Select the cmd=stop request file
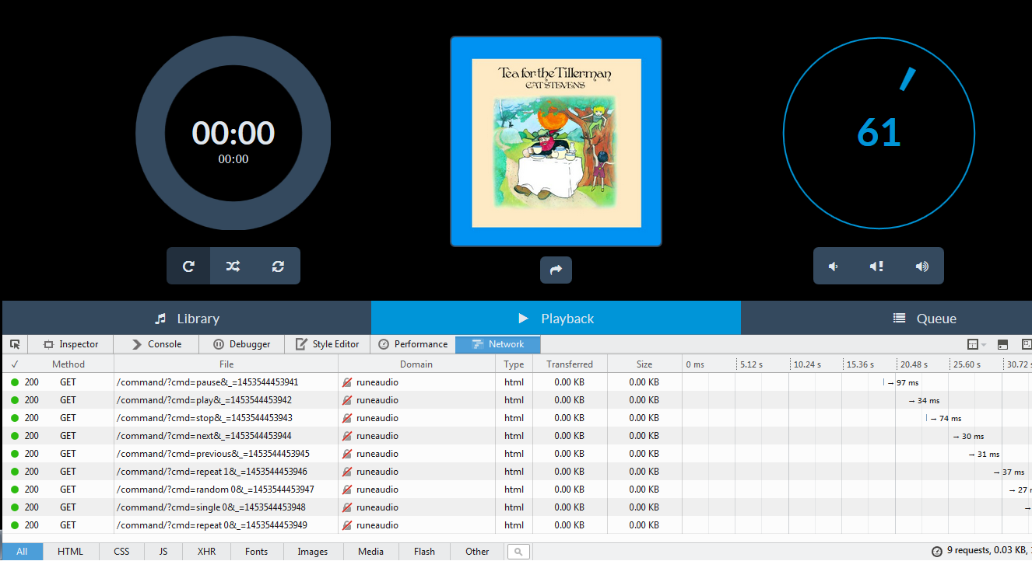Viewport: 1032px width, 568px height. 204,418
